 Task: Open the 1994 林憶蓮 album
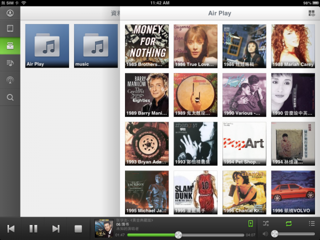pos(293,143)
